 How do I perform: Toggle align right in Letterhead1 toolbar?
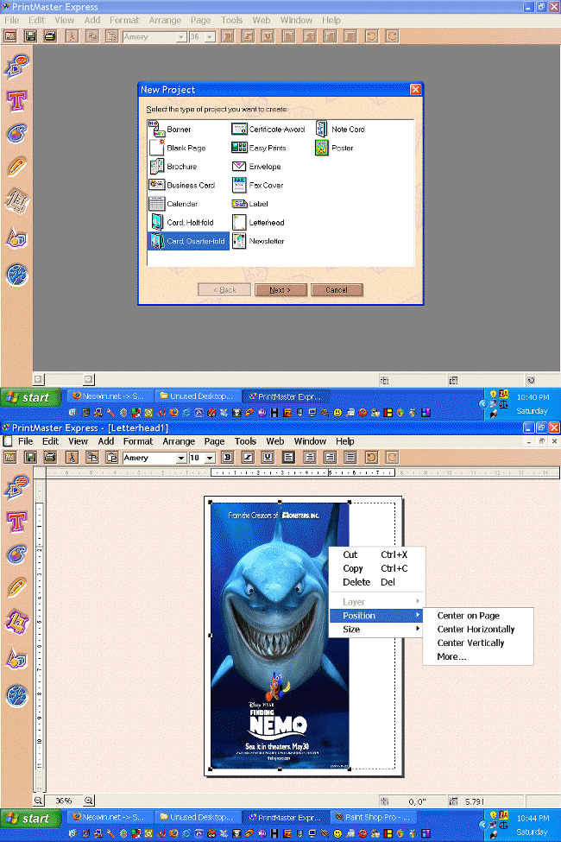point(330,458)
